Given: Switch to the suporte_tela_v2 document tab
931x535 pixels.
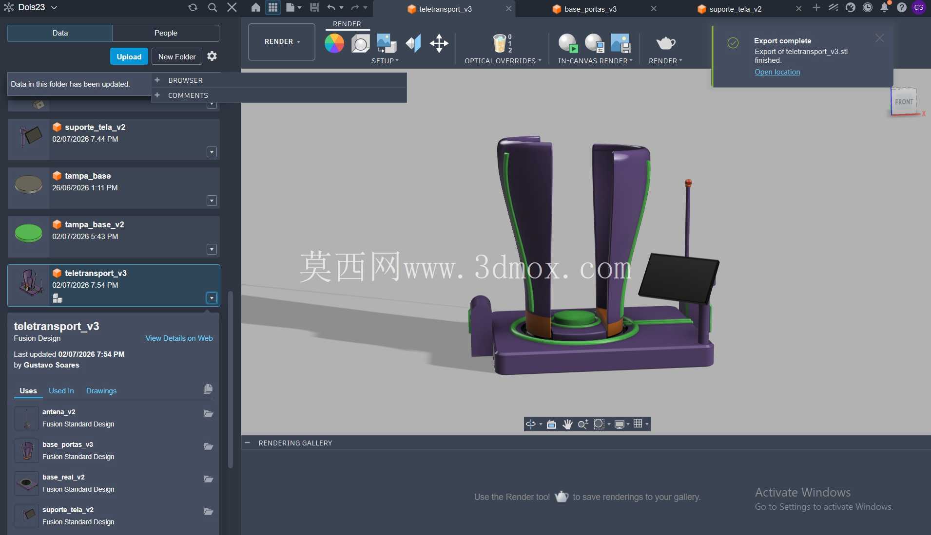Looking at the screenshot, I should click(735, 9).
